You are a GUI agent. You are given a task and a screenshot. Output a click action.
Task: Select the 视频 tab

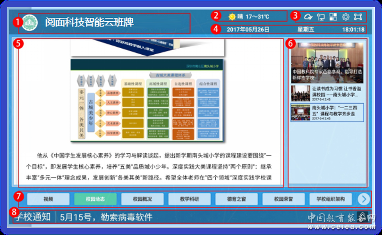tap(48, 199)
